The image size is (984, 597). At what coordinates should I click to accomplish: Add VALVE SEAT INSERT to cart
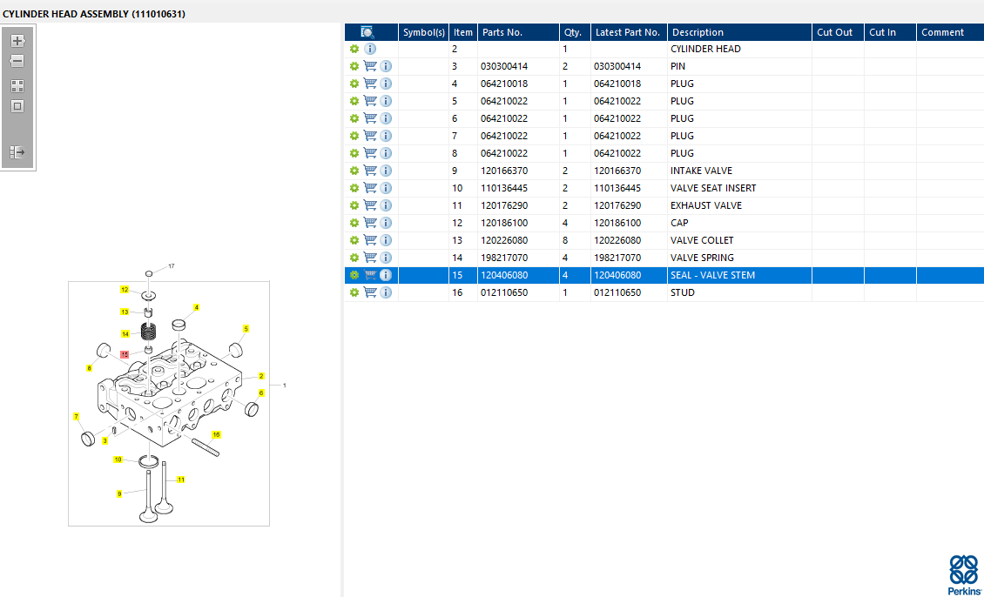(370, 188)
